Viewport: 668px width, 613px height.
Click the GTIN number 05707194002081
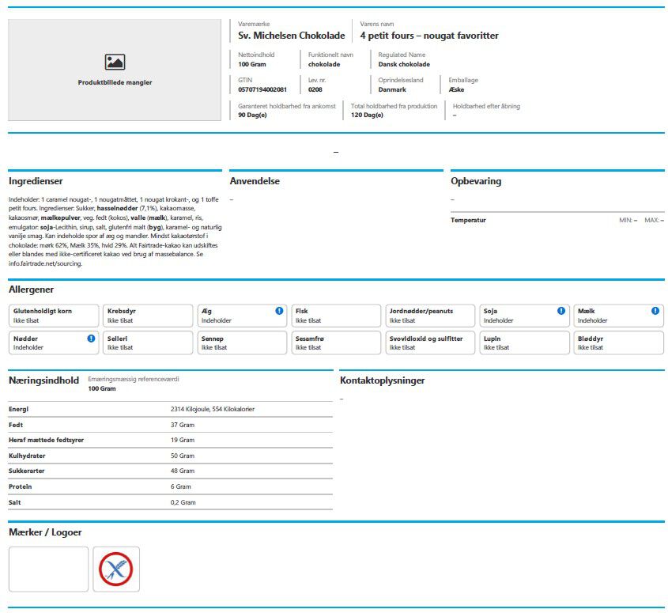coord(262,89)
